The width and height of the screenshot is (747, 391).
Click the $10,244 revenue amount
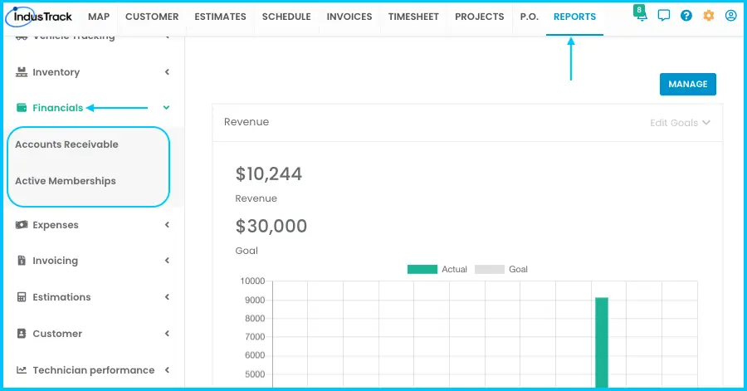[269, 174]
